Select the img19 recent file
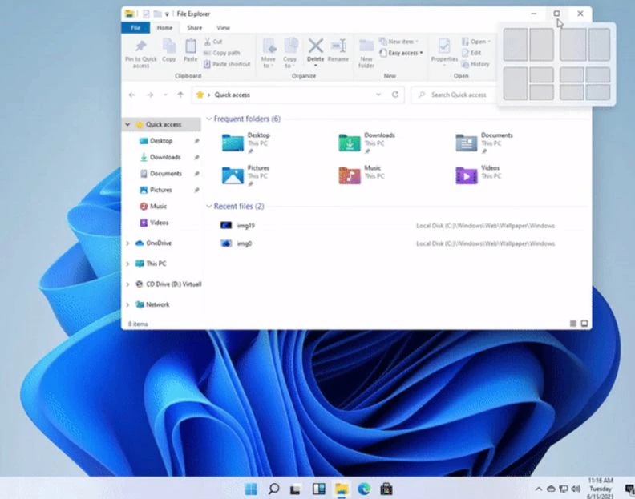635x499 pixels. [245, 226]
